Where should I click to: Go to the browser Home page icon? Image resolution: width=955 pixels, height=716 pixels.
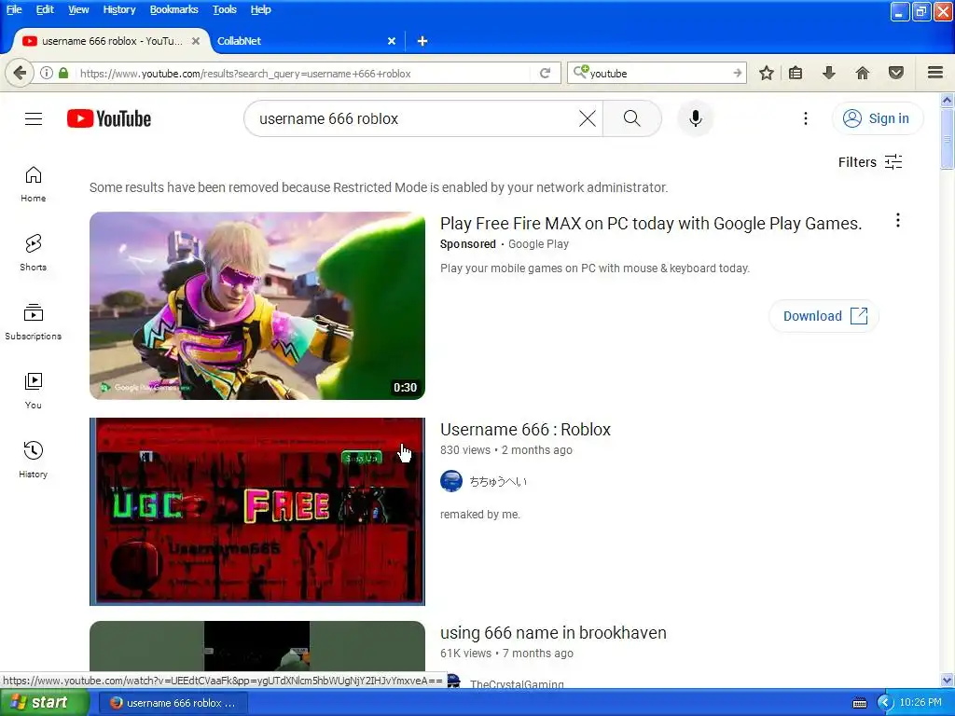(863, 73)
